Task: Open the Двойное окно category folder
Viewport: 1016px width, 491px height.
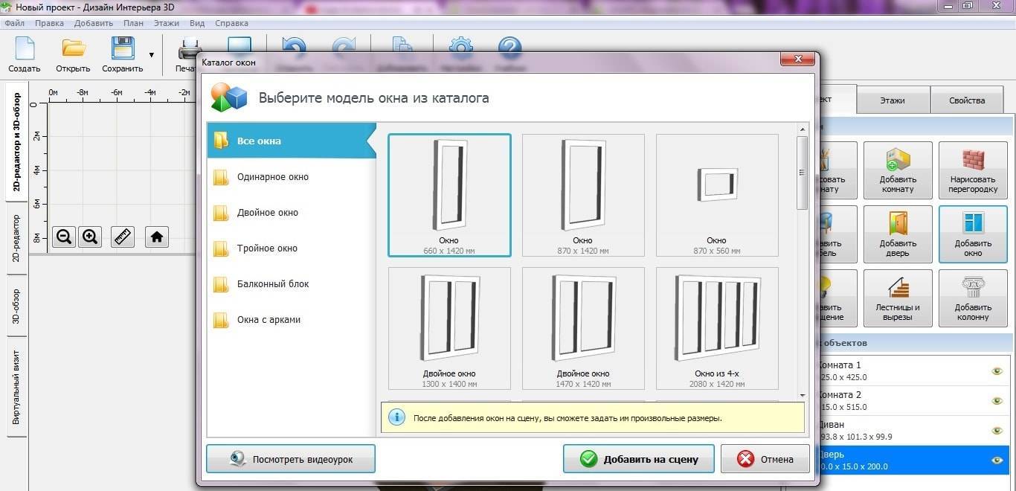Action: coord(267,213)
